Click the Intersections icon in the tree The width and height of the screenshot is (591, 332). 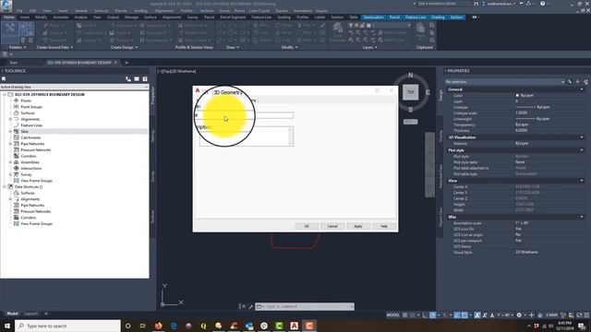(x=17, y=168)
